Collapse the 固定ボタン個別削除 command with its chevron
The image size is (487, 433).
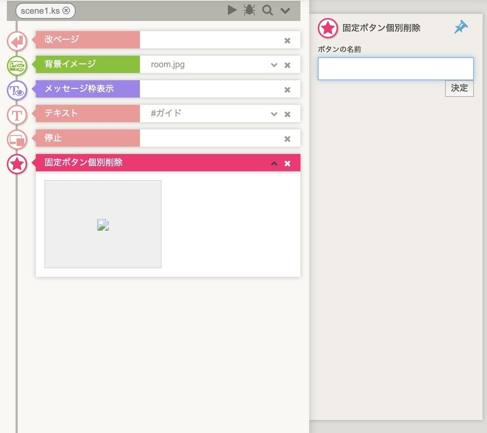click(x=274, y=163)
